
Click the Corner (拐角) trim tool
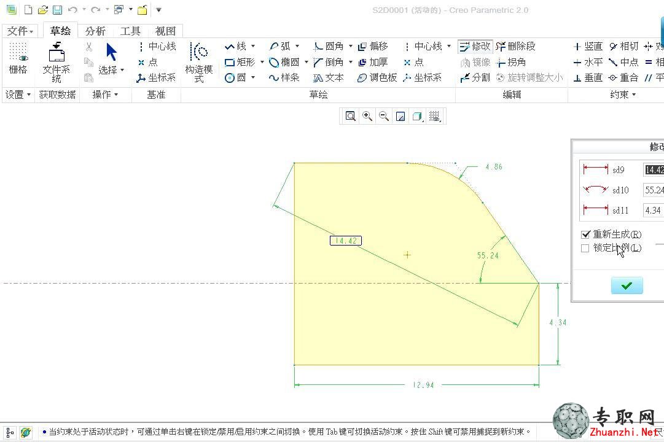[511, 62]
